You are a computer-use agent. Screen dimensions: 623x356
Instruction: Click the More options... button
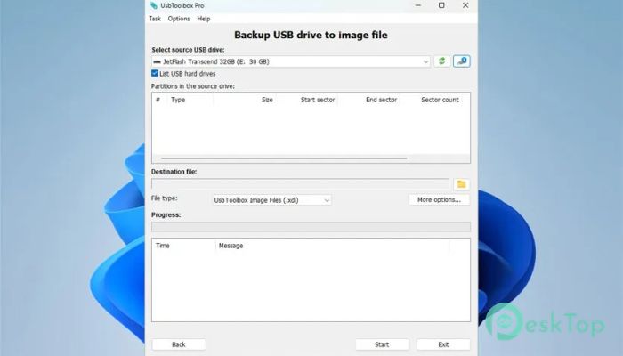[439, 200]
